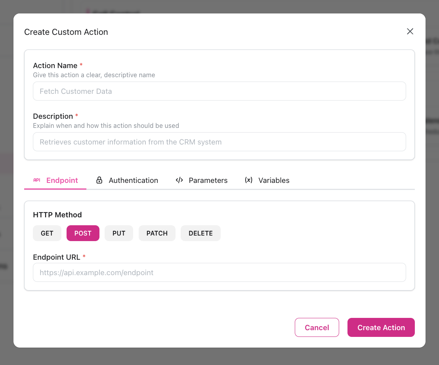Open the Parameters tab
439x365 pixels.
(208, 180)
